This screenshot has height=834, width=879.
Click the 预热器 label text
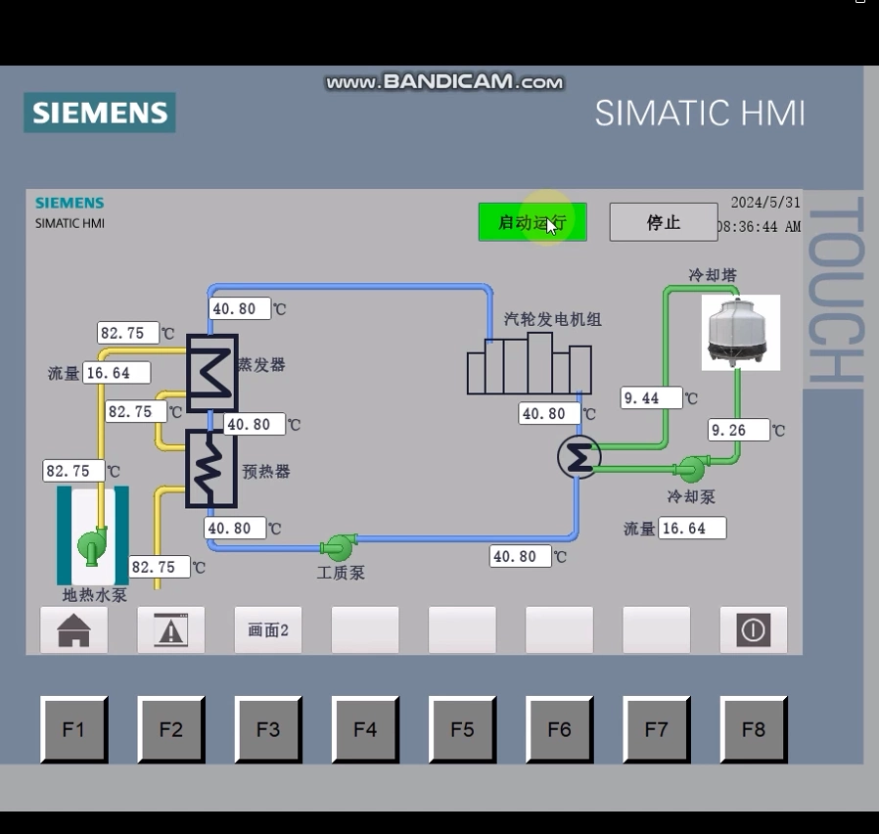[266, 472]
